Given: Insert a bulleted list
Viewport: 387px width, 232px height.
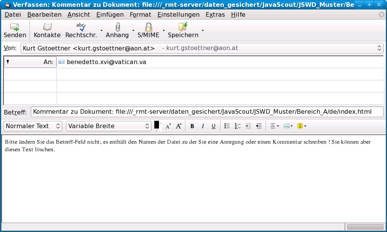Looking at the screenshot, I should [x=227, y=126].
